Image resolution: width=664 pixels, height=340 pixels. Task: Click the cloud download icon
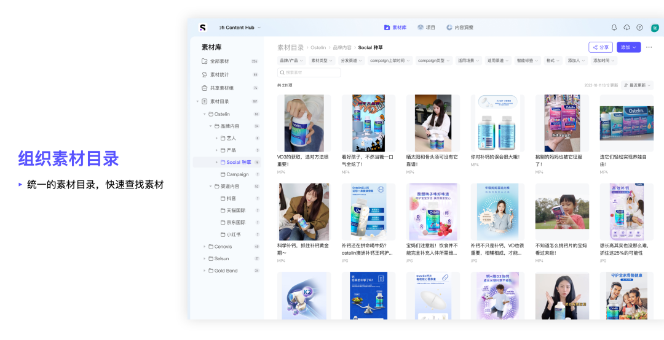click(x=626, y=28)
